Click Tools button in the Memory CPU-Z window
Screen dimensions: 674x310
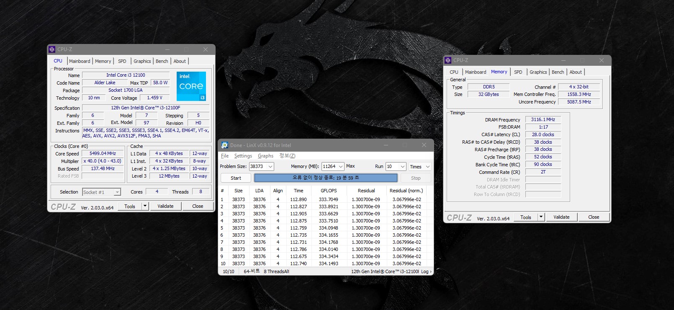[526, 217]
